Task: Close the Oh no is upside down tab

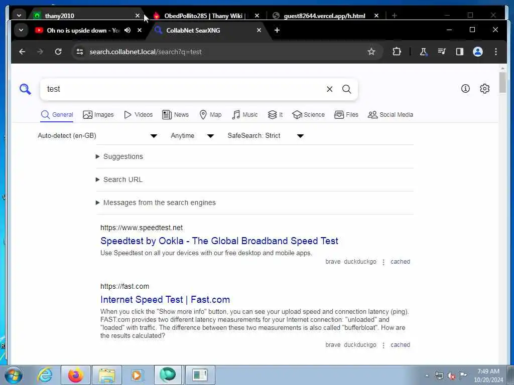Action: 140,30
